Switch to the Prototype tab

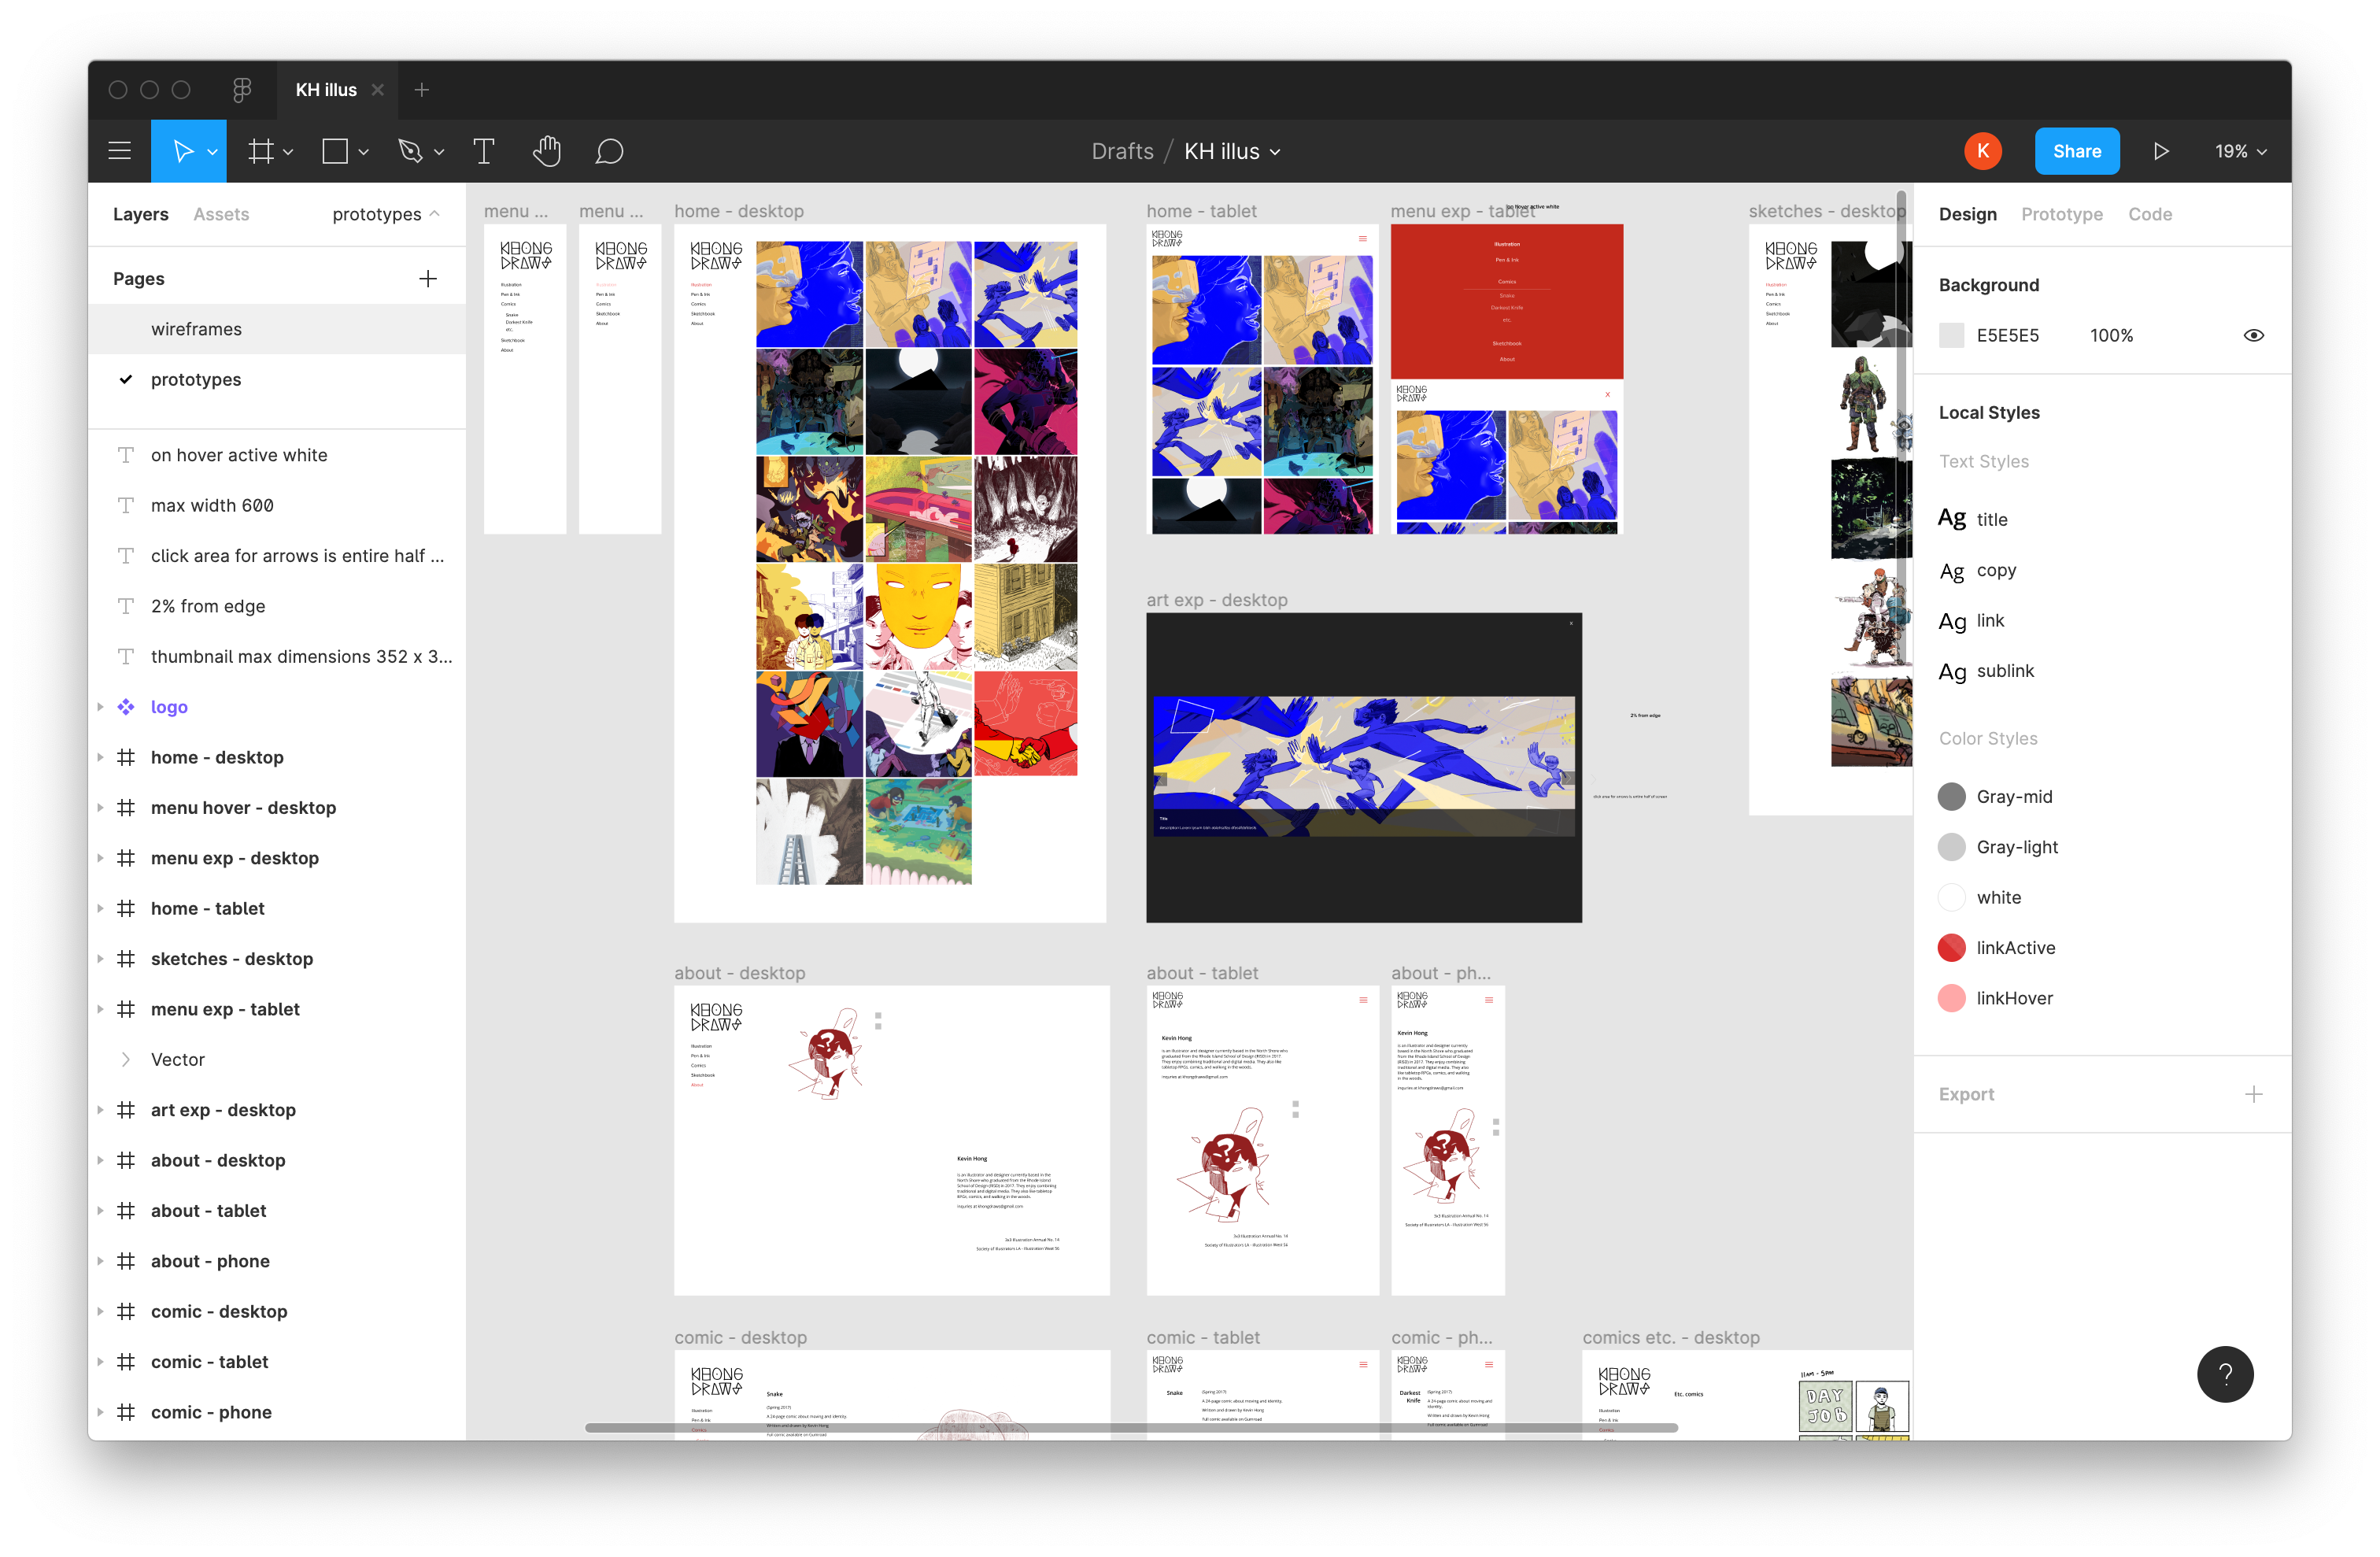pyautogui.click(x=2061, y=214)
